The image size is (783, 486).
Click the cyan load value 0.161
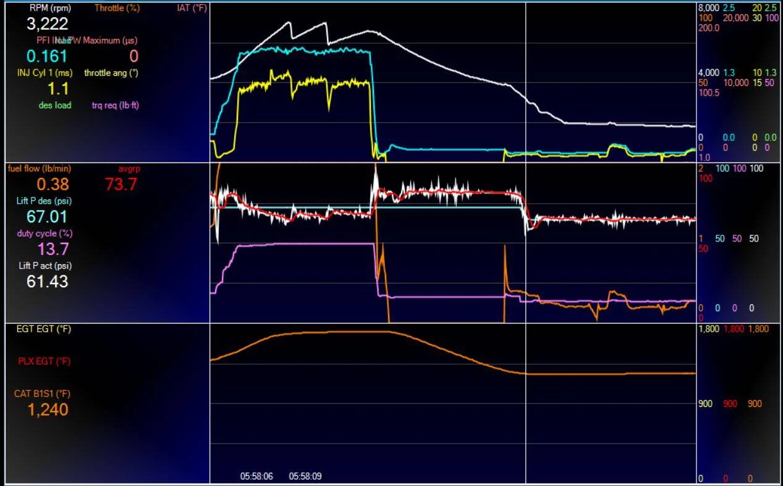(x=47, y=56)
